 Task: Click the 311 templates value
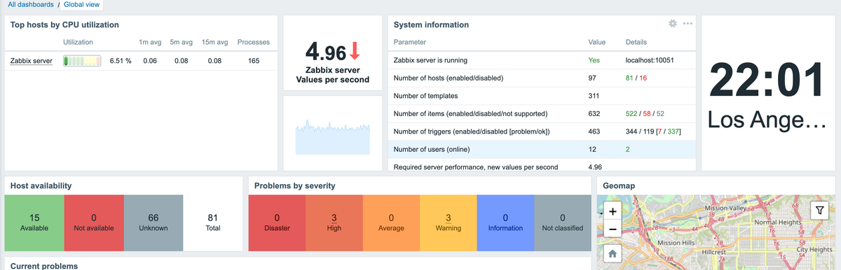[x=594, y=95]
